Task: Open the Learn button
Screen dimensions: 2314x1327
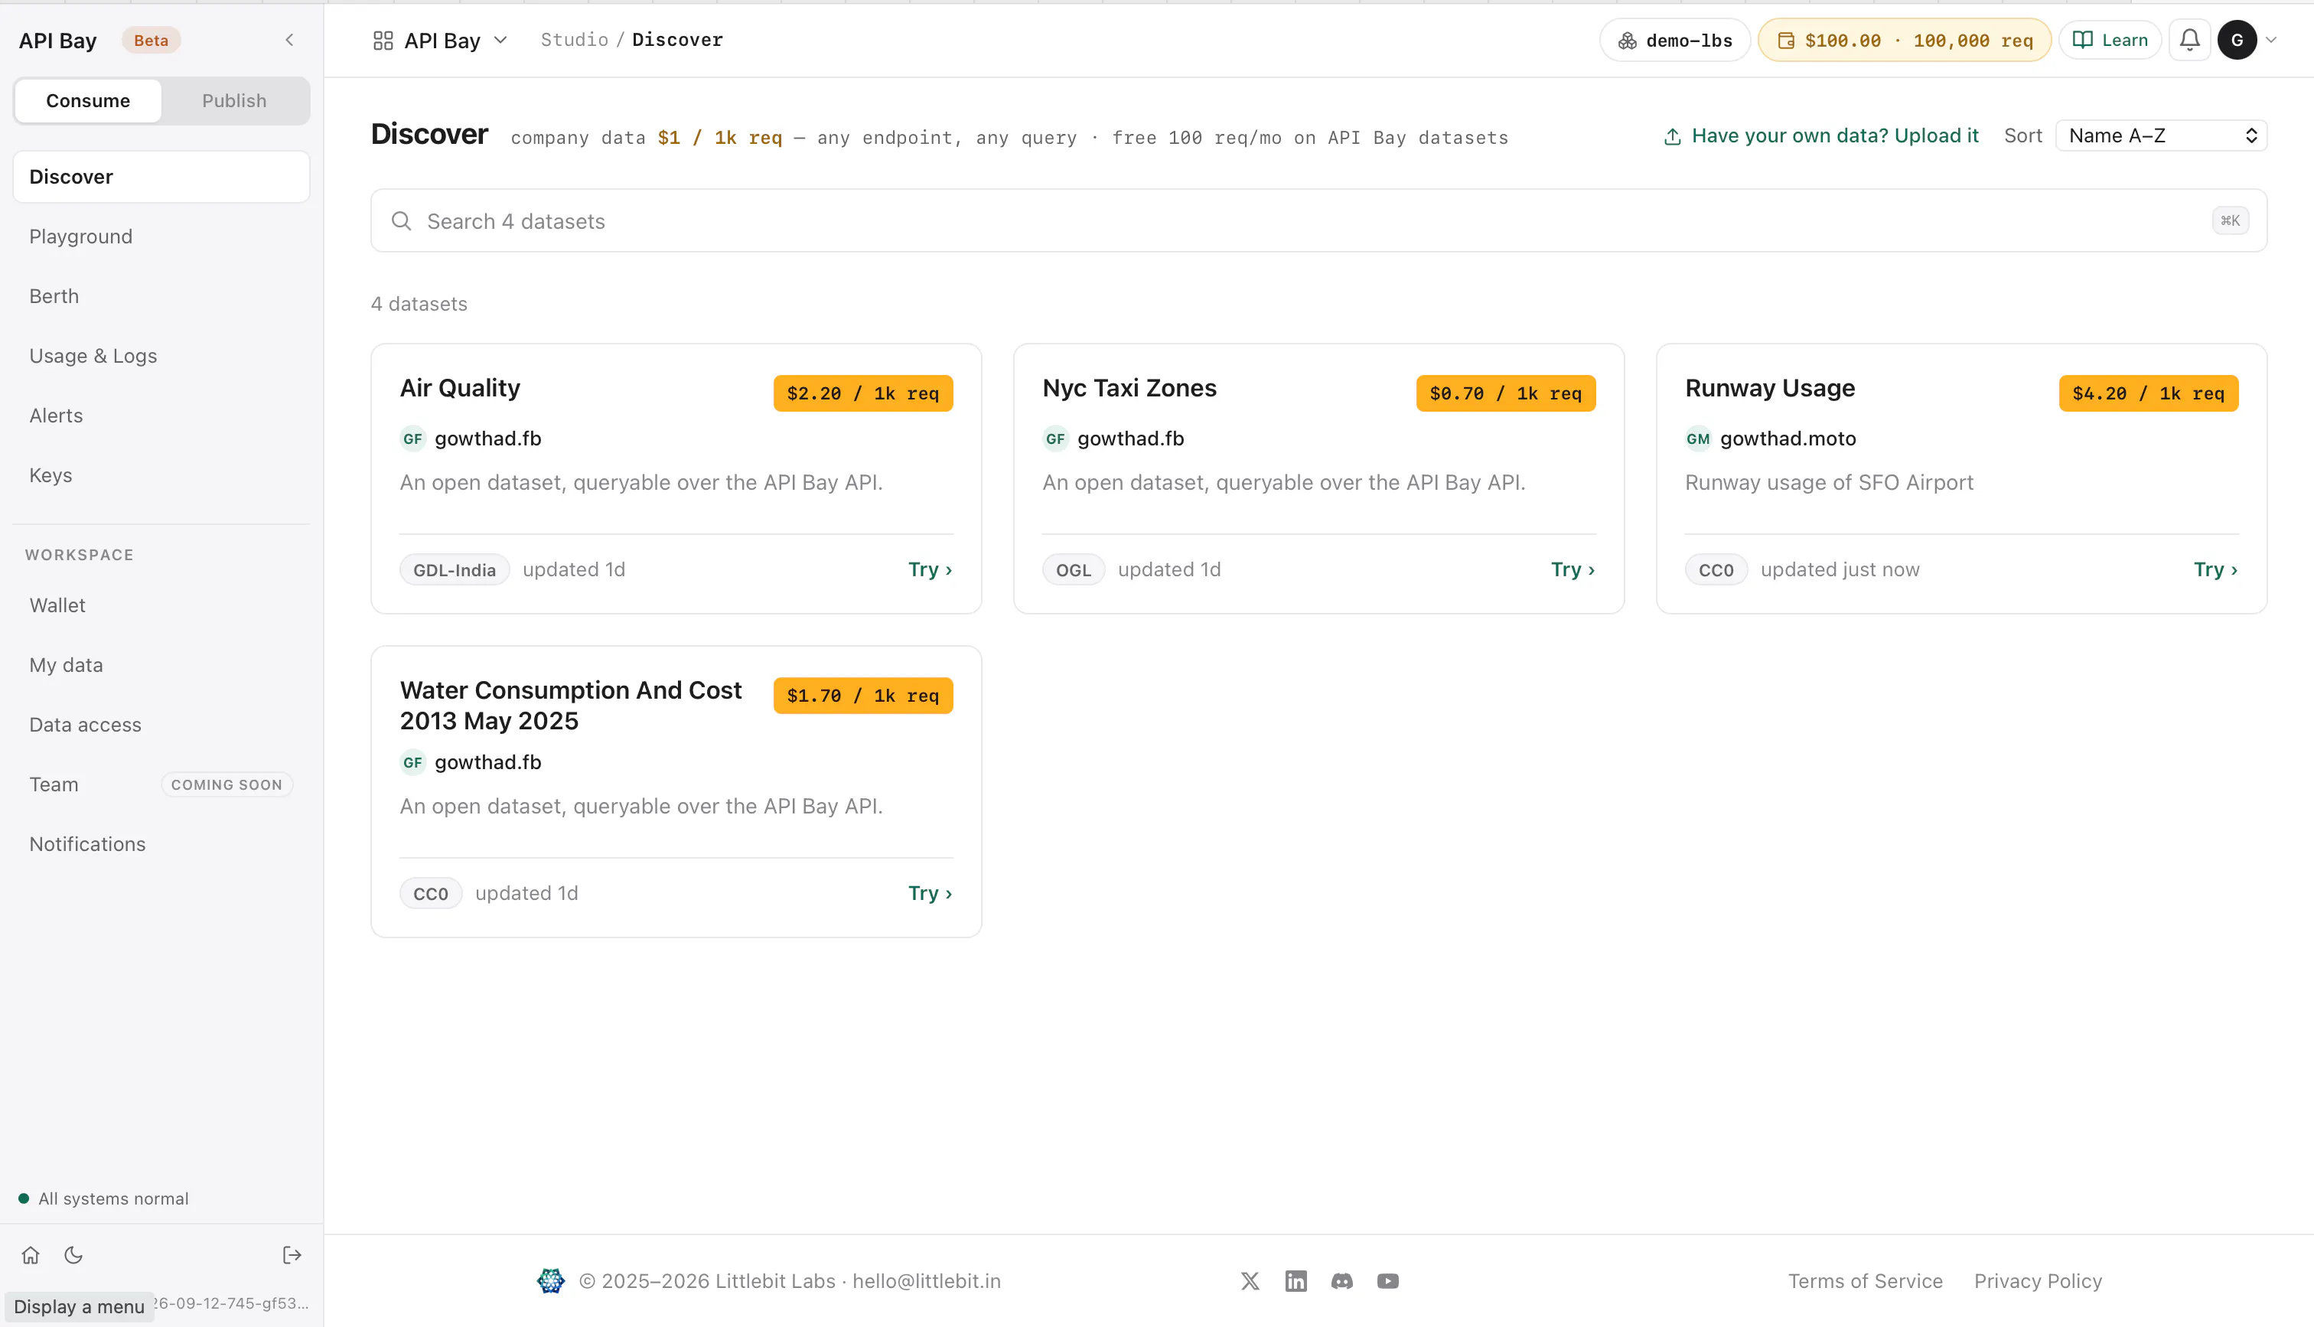Action: coord(2110,40)
